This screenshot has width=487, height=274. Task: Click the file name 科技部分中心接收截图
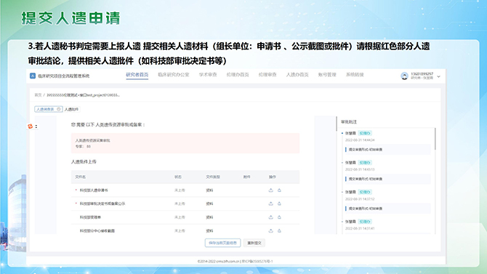coord(97,231)
